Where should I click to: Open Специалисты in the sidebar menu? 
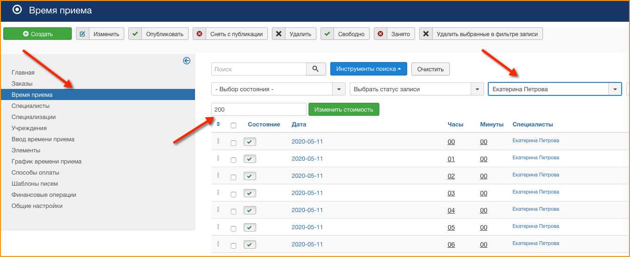31,106
